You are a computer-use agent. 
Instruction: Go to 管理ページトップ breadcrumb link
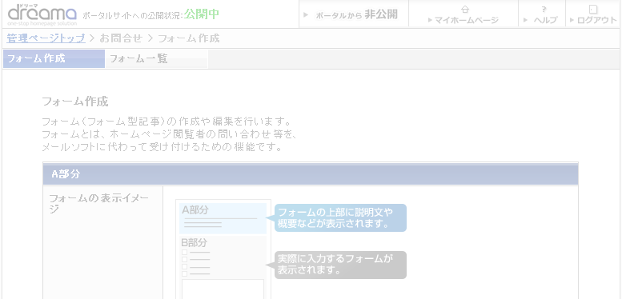pyautogui.click(x=46, y=38)
